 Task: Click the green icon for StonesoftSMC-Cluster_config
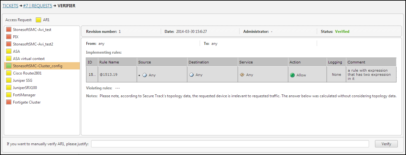[9, 66]
